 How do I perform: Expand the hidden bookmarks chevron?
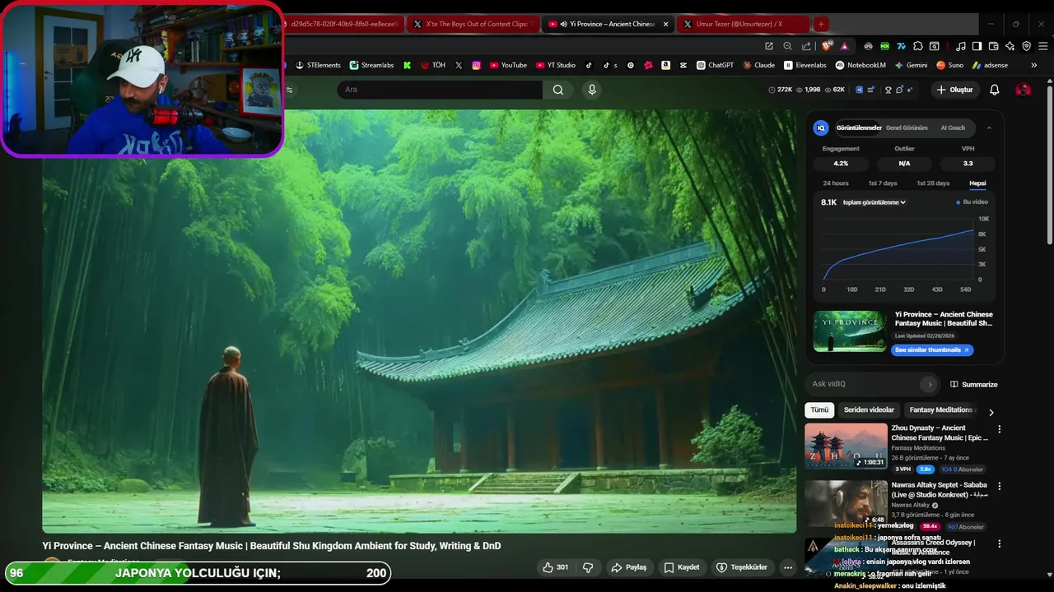tap(1034, 65)
